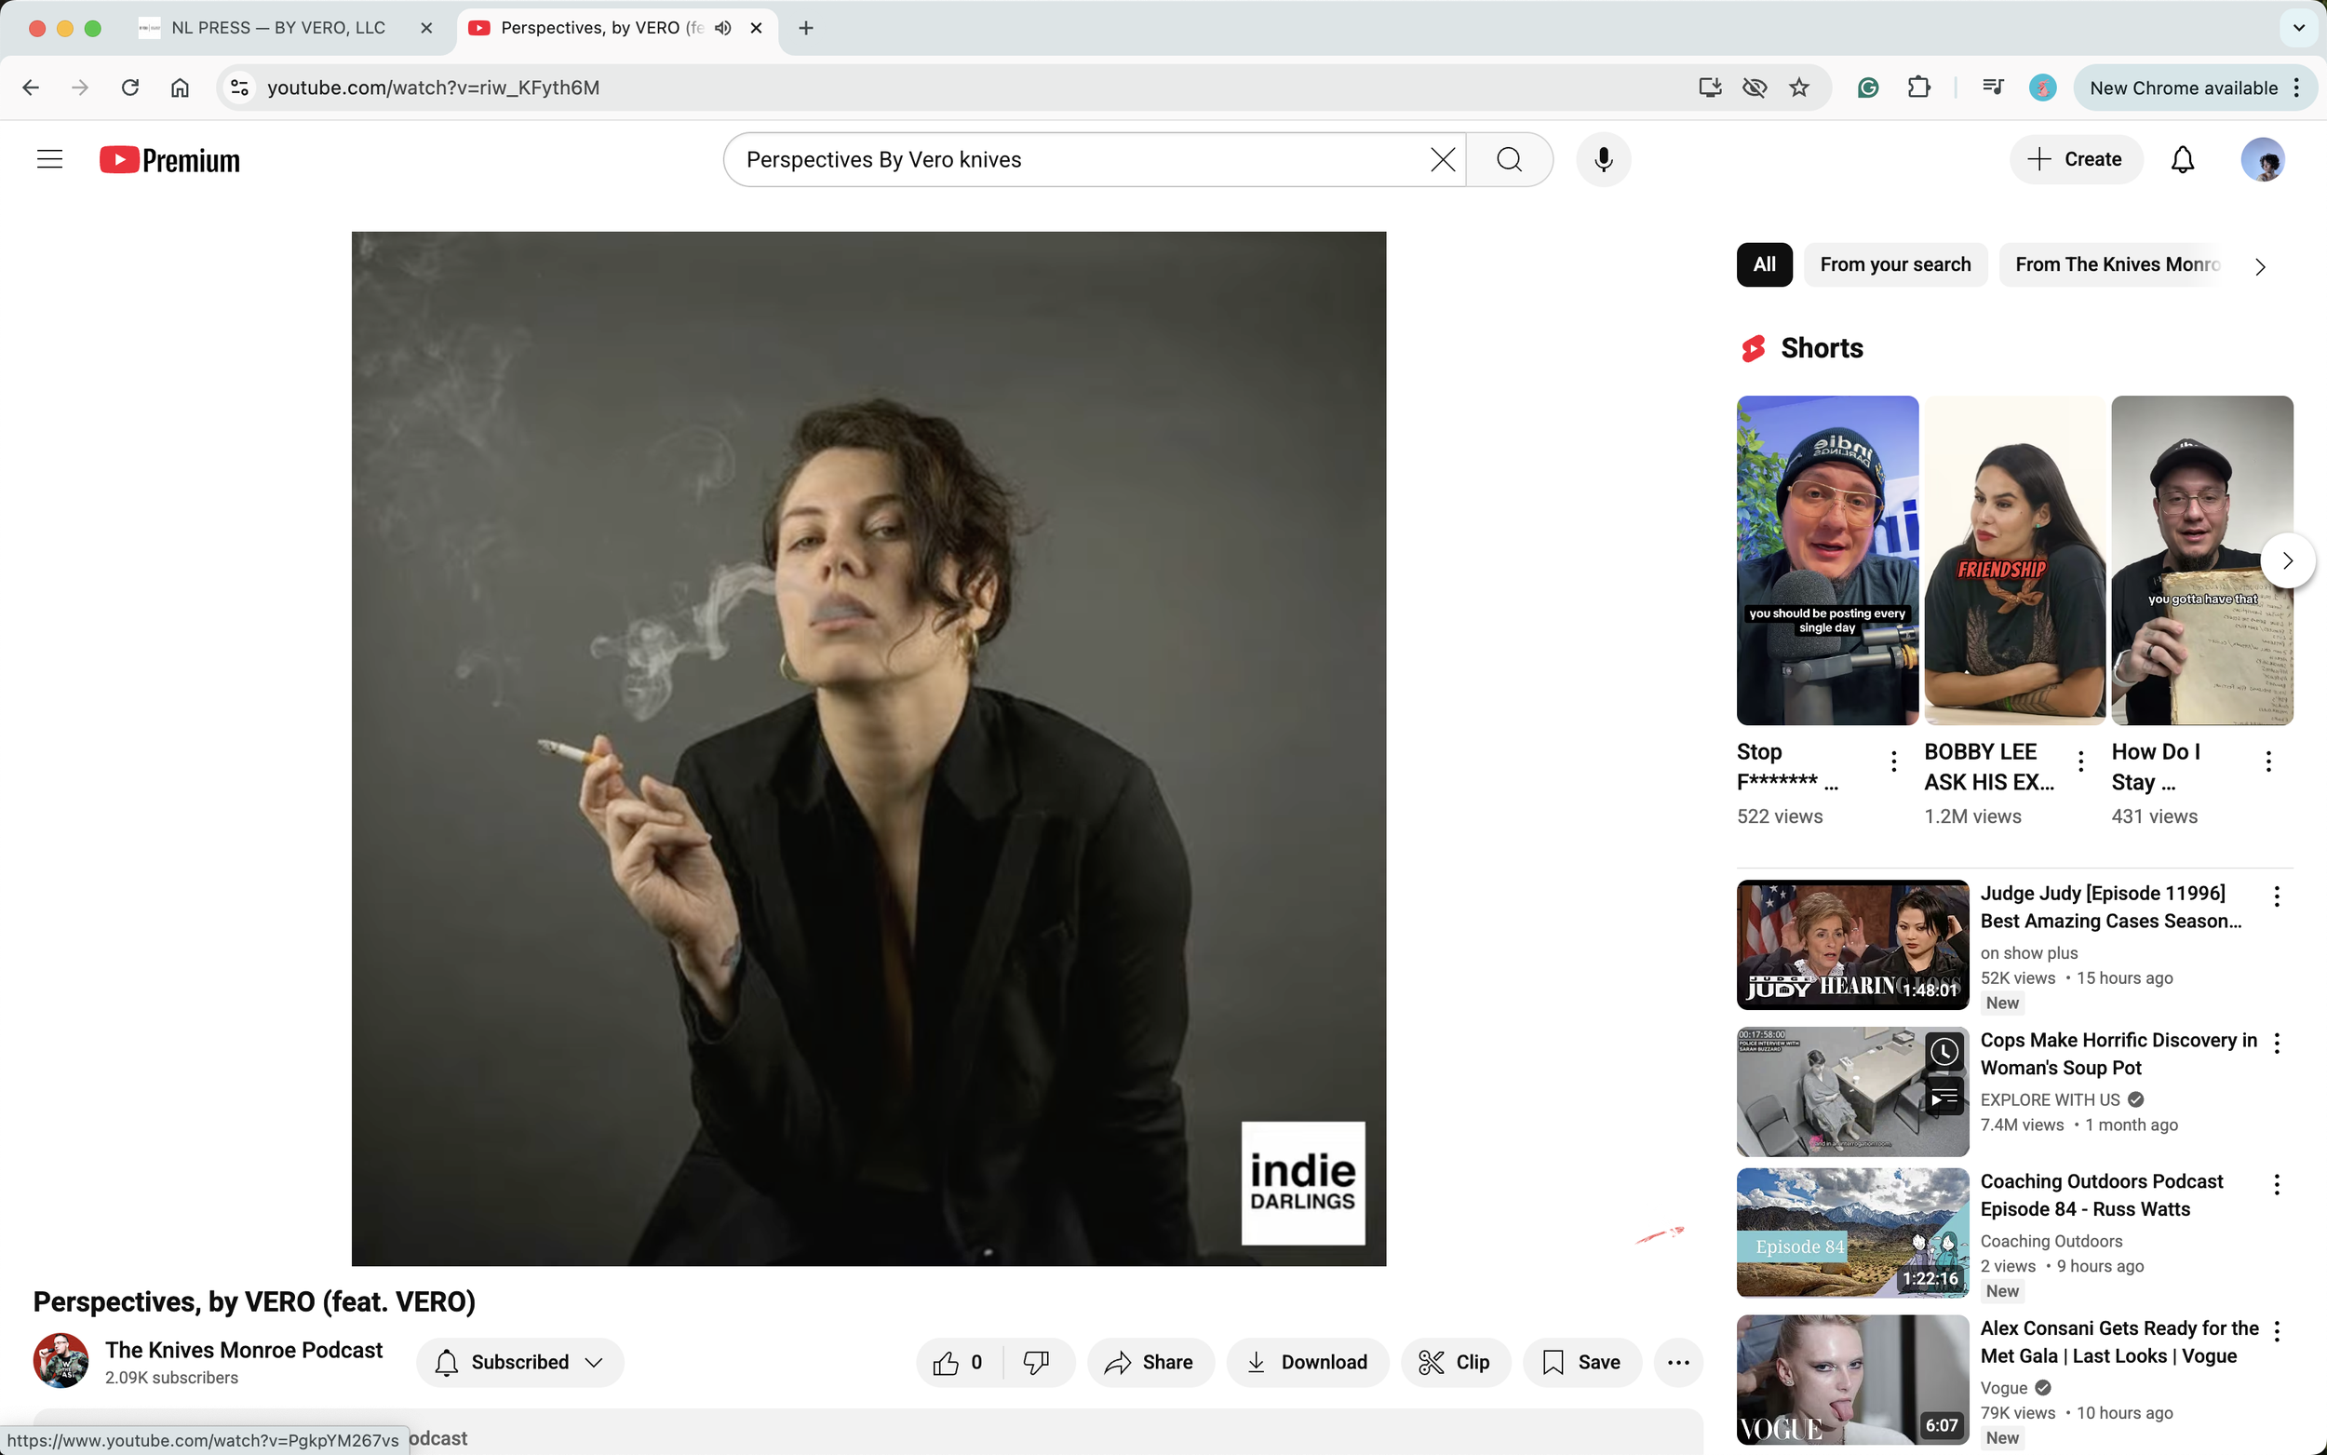Open The Knives Monroe Podcast channel

coord(243,1350)
